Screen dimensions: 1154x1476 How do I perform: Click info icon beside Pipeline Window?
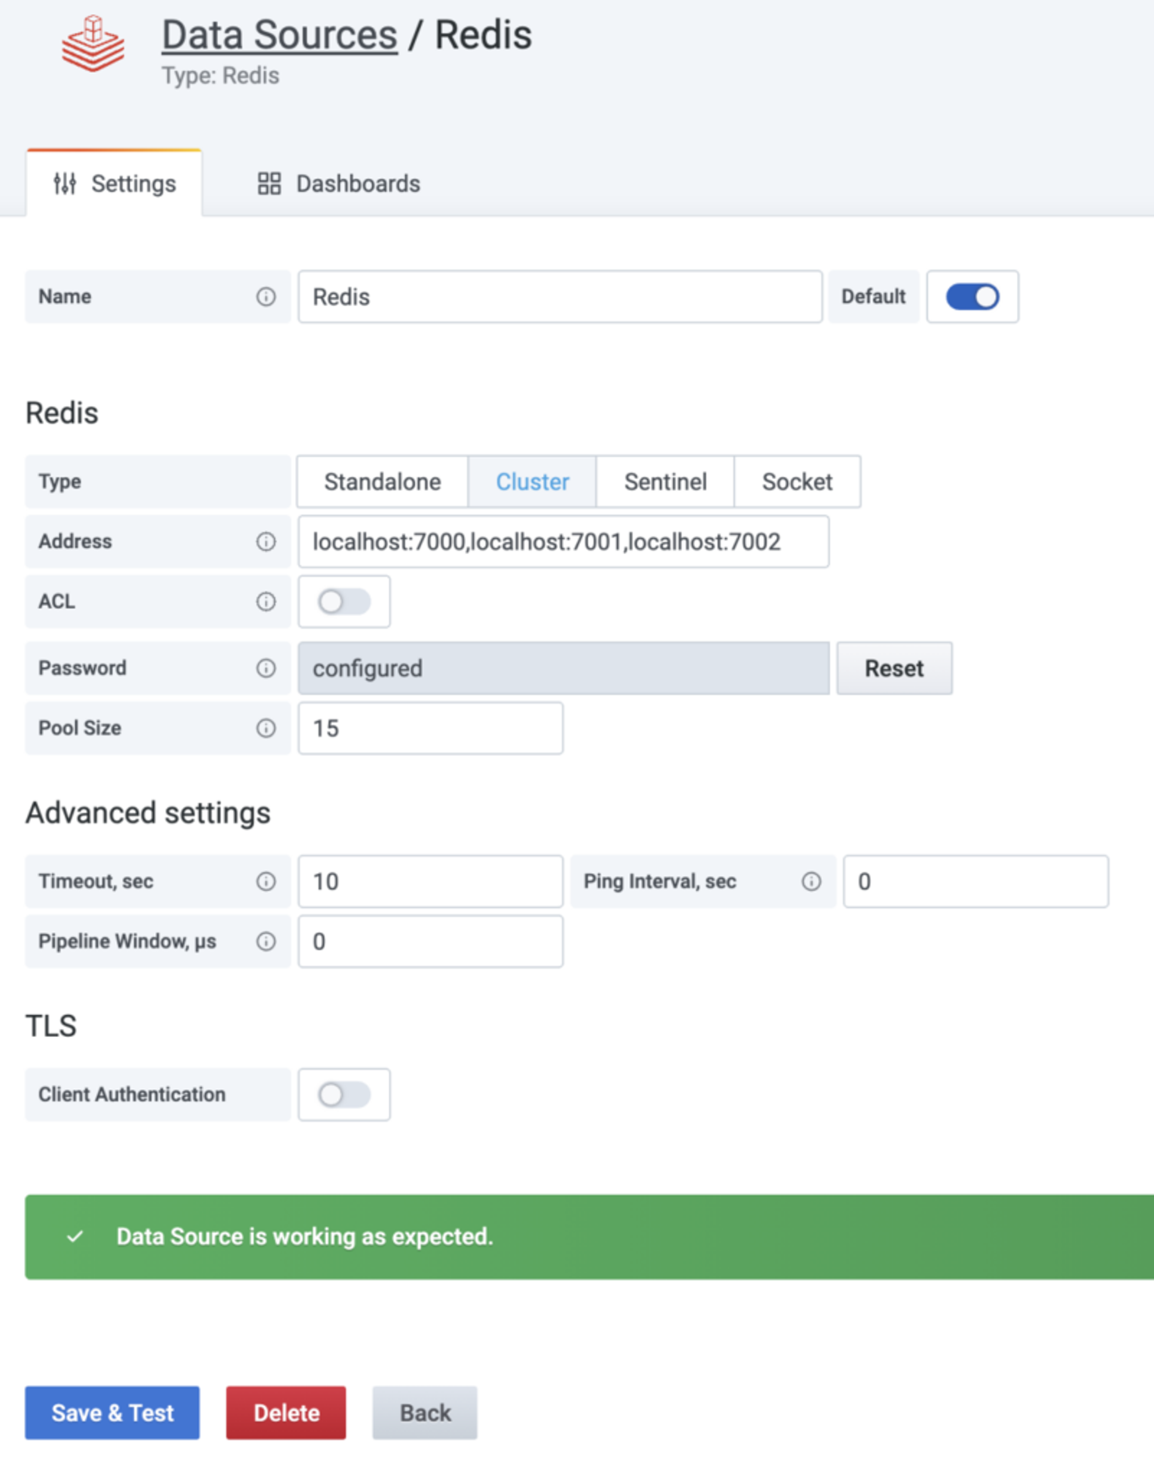266,941
